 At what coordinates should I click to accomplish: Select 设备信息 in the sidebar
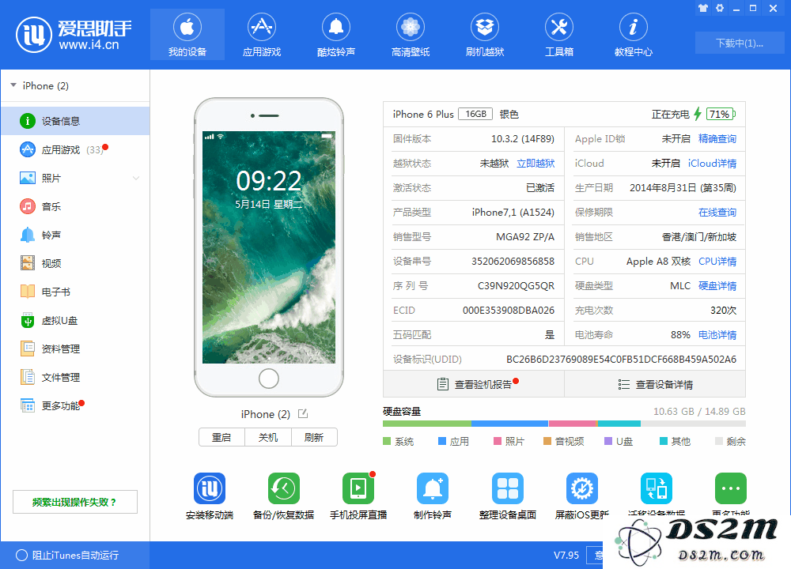point(75,121)
